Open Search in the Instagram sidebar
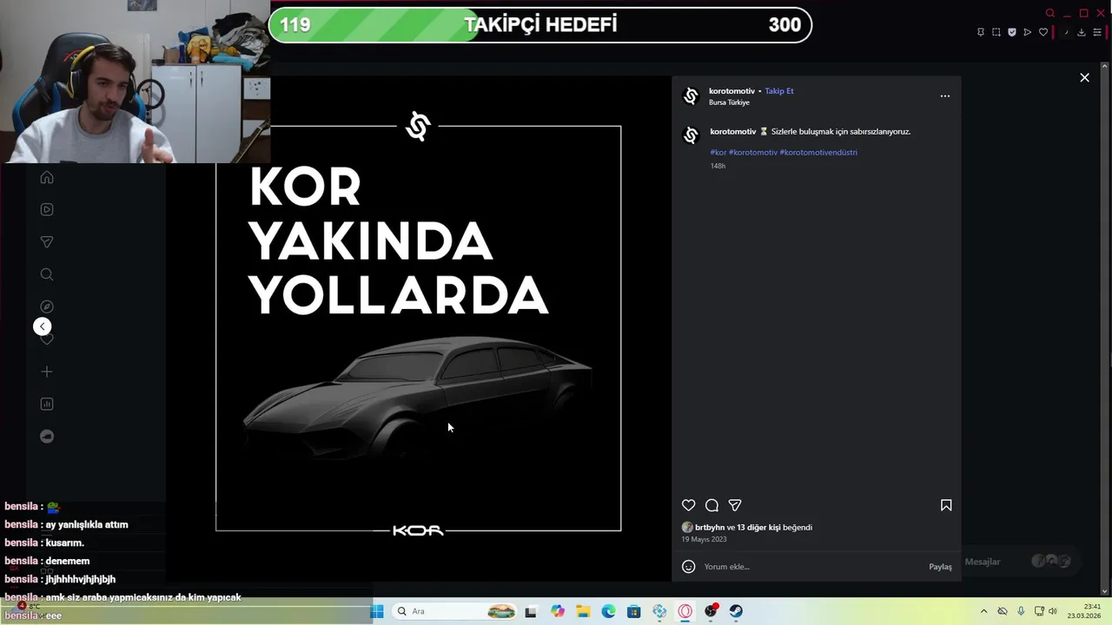 click(x=47, y=274)
